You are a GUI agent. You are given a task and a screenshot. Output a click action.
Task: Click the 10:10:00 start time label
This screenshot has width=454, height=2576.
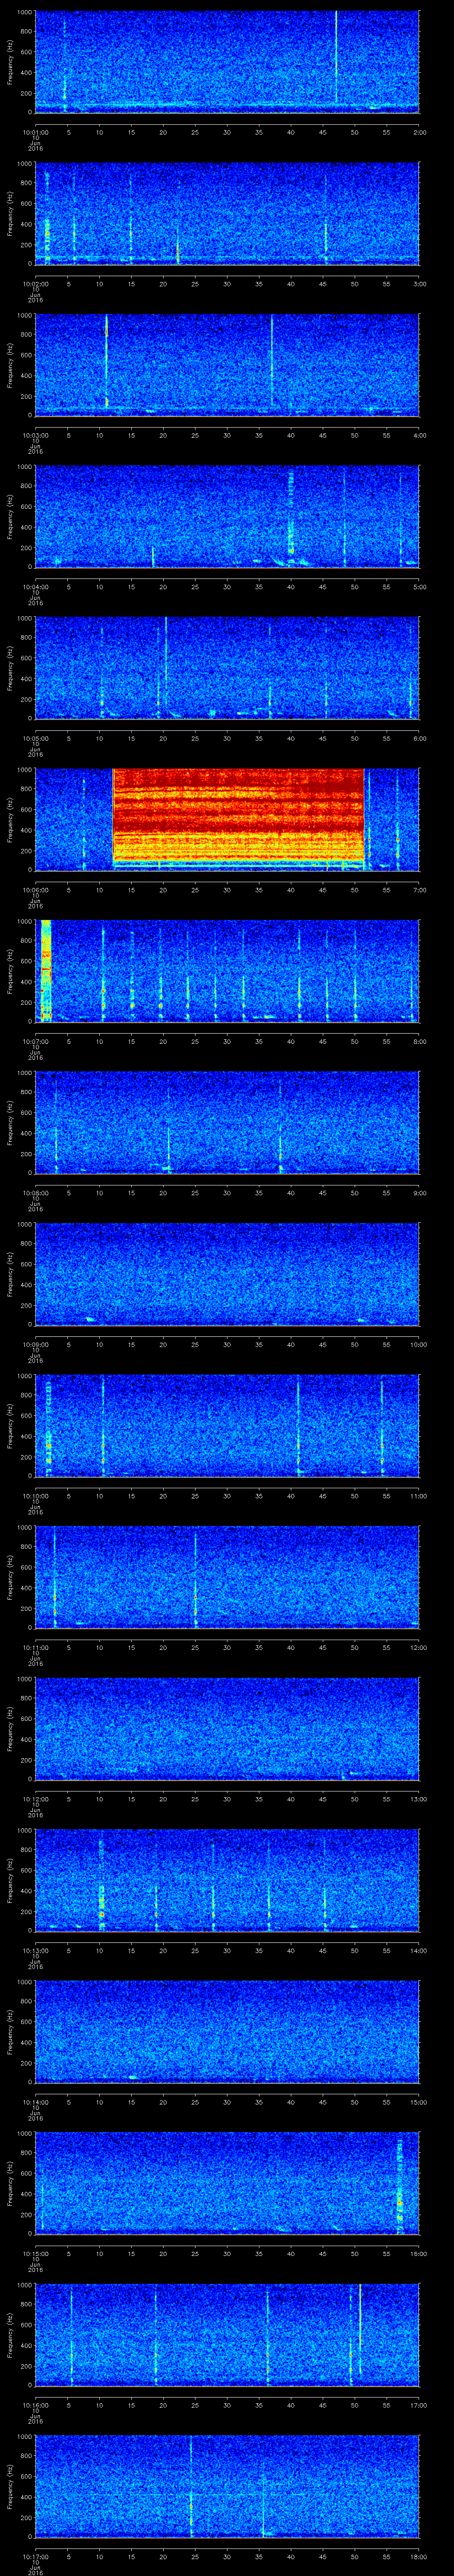[x=35, y=1496]
